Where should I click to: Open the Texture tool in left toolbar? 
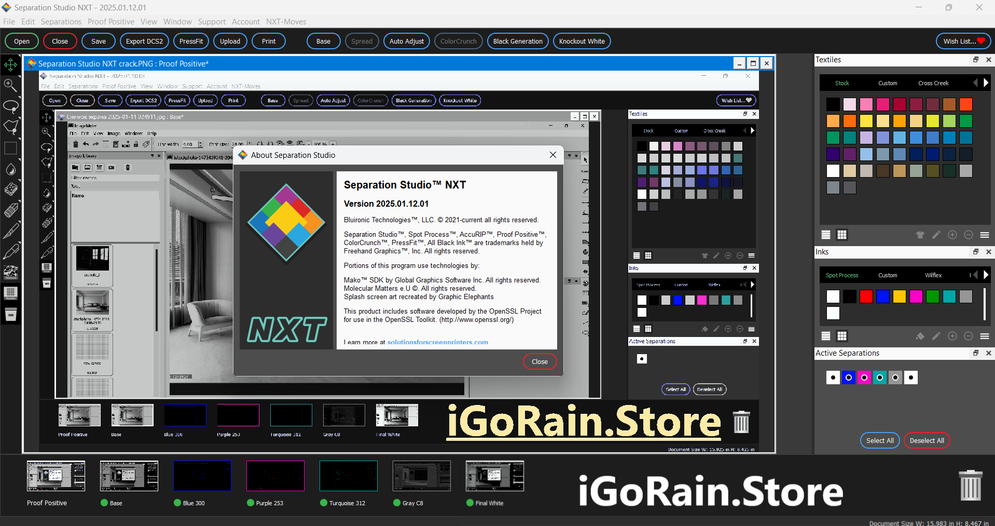[10, 272]
